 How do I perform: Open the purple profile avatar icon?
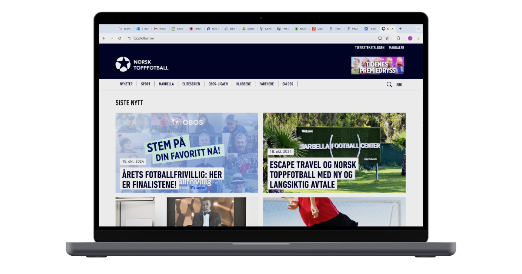coord(410,38)
